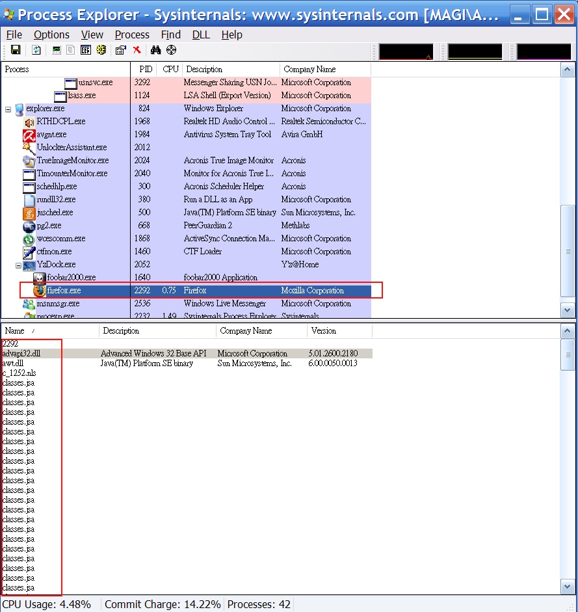The width and height of the screenshot is (578, 612).
Task: Select the firefox.exe icon
Action: [40, 291]
